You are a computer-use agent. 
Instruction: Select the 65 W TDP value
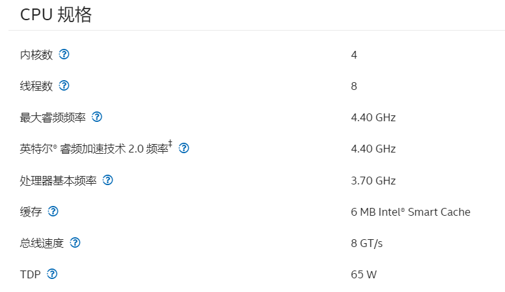pyautogui.click(x=364, y=274)
